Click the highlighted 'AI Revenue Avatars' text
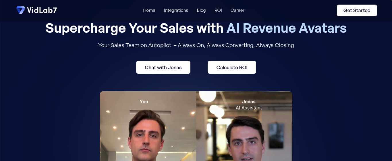 (287, 28)
